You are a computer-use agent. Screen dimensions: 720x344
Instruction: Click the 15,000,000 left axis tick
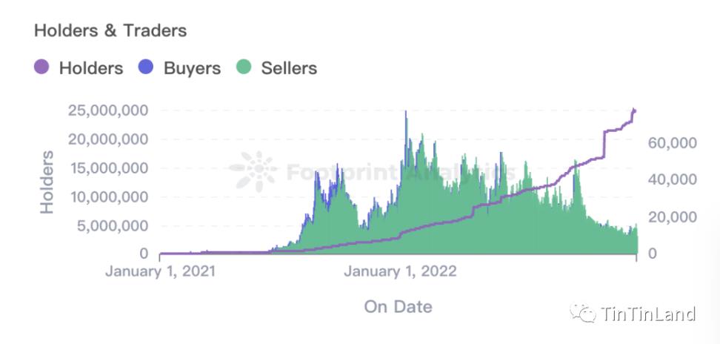click(x=107, y=168)
